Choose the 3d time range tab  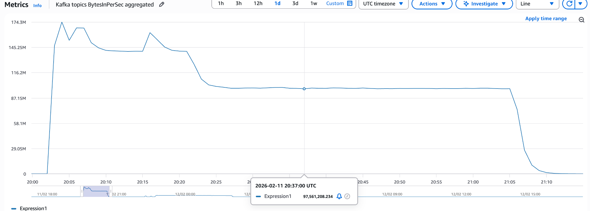tap(295, 3)
